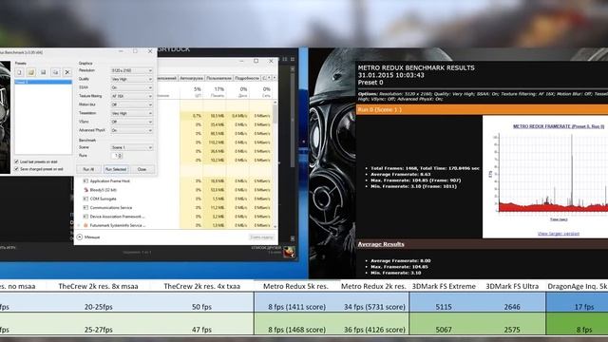Viewport: 608px width, 342px height.
Task: Click the Run Selected button
Action: point(116,169)
